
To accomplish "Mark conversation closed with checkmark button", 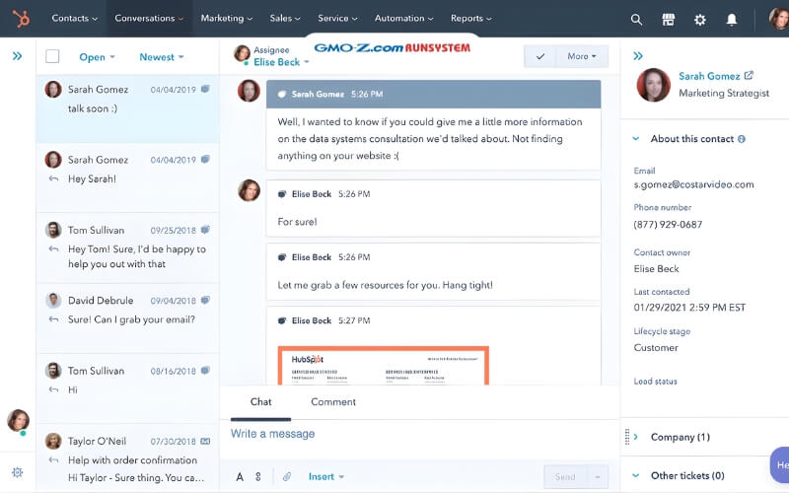I will (539, 56).
